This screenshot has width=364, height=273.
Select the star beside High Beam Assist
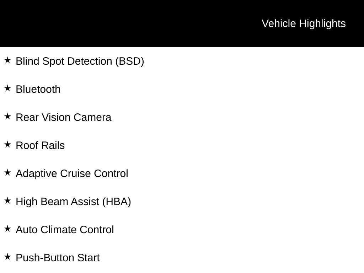pyautogui.click(x=7, y=201)
